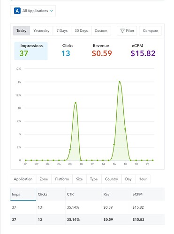174x234 pixels.
Task: Group results by Country
Action: point(112,179)
